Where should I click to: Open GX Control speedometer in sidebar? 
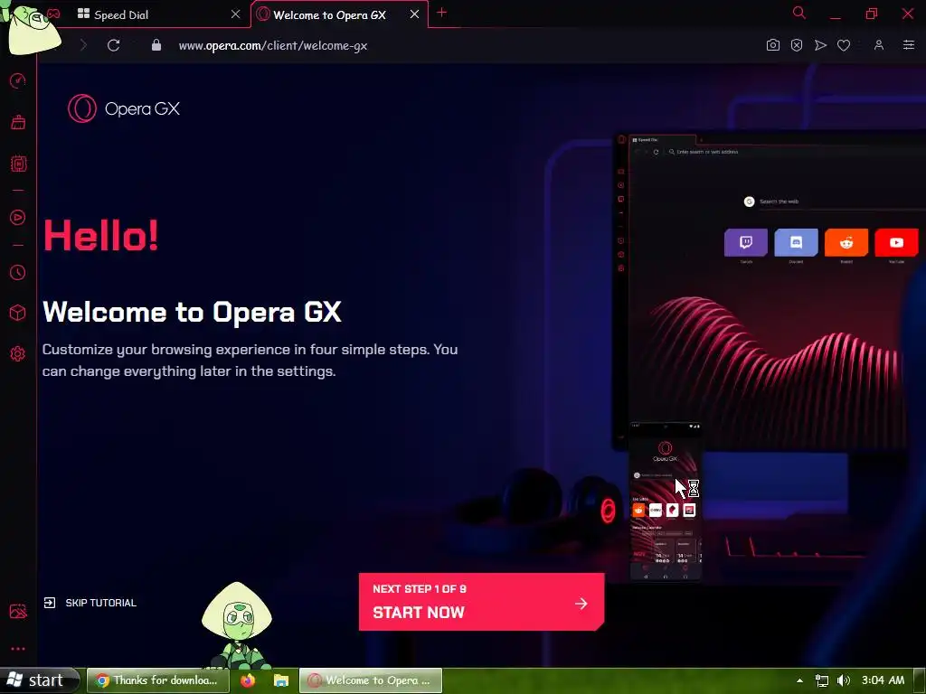[18, 80]
